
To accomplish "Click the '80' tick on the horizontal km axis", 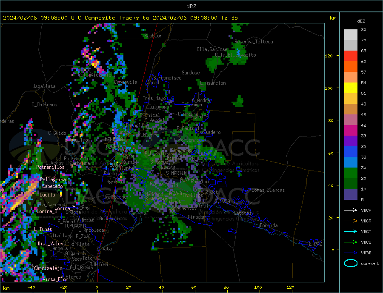I will coord(226,287).
